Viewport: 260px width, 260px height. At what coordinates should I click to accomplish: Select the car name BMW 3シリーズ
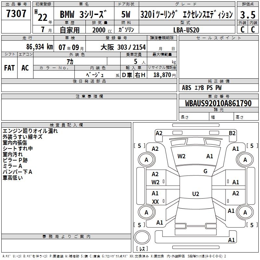[x=83, y=14]
